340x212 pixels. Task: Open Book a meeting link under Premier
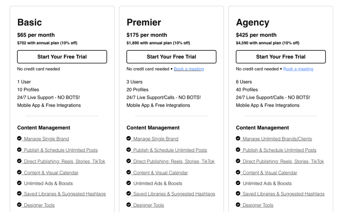[189, 69]
